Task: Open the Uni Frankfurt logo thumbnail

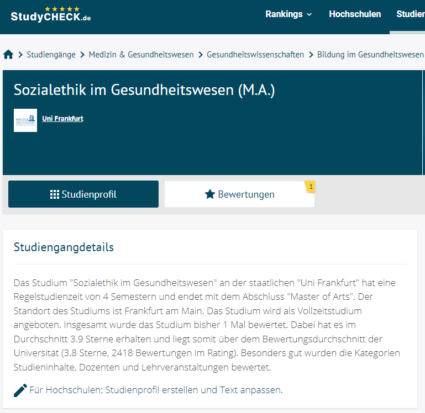Action: pyautogui.click(x=25, y=120)
